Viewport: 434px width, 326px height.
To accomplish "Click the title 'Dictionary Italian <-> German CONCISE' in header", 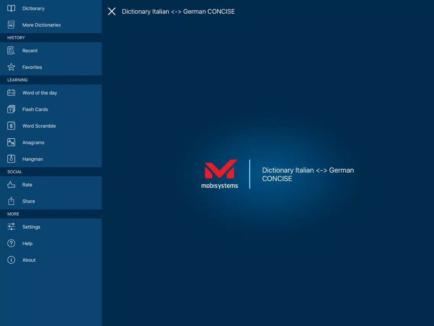I will 178,11.
